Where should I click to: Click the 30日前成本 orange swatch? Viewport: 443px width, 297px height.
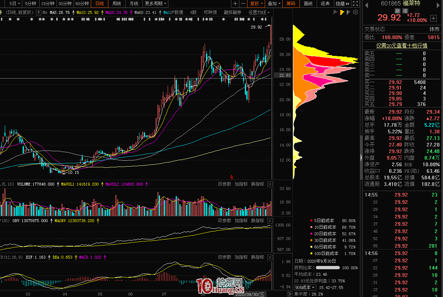312,240
